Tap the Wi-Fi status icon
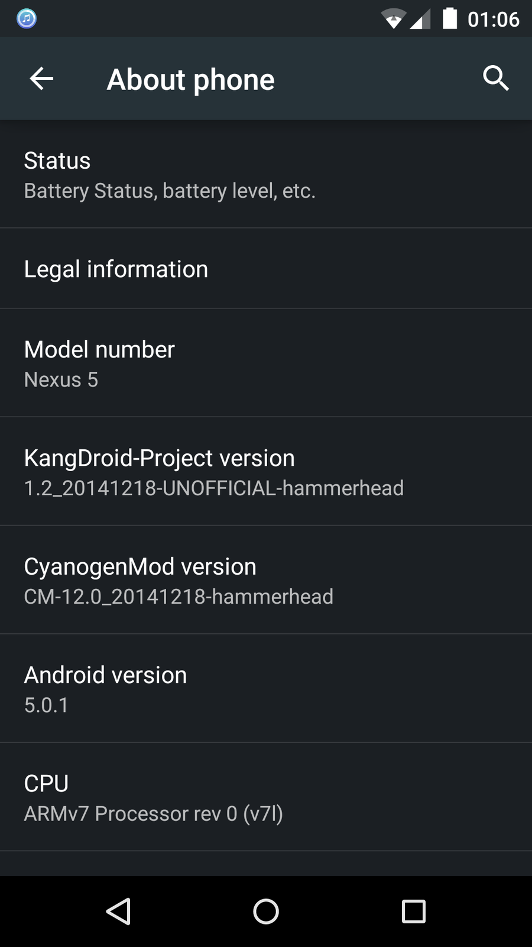Image resolution: width=532 pixels, height=947 pixels. point(392,19)
